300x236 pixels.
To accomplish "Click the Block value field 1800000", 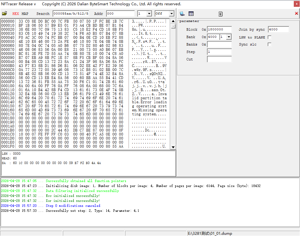I will [219, 29].
